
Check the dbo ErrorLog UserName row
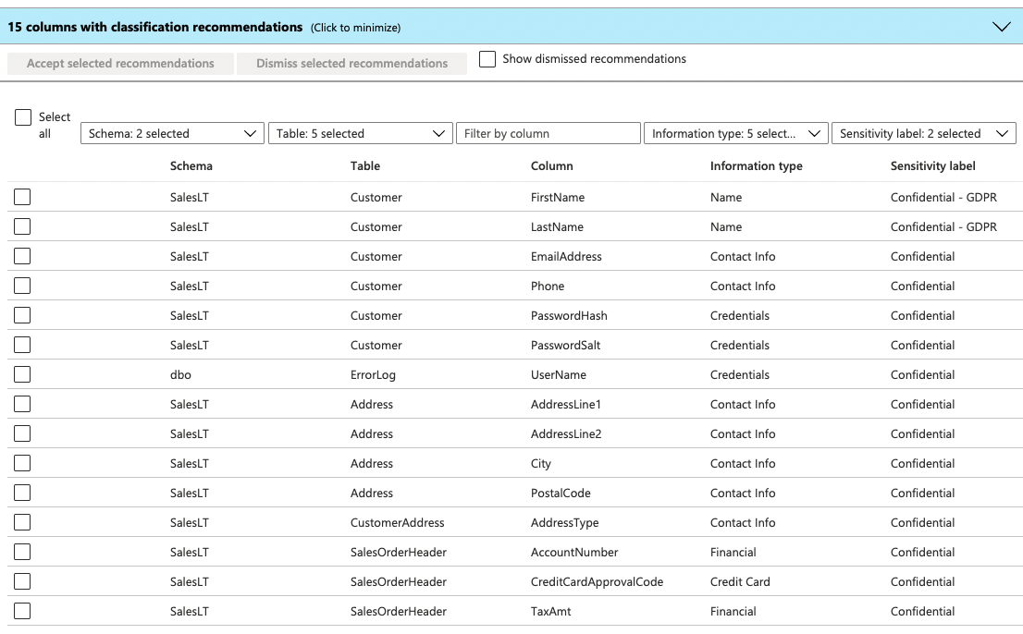point(22,374)
